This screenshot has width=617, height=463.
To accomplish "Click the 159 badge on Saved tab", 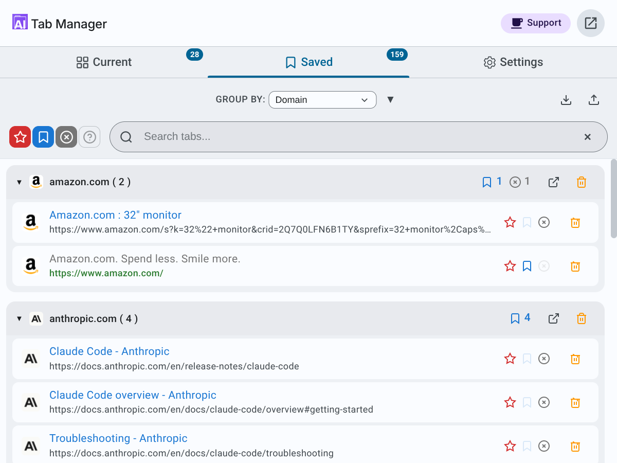I will coord(397,55).
